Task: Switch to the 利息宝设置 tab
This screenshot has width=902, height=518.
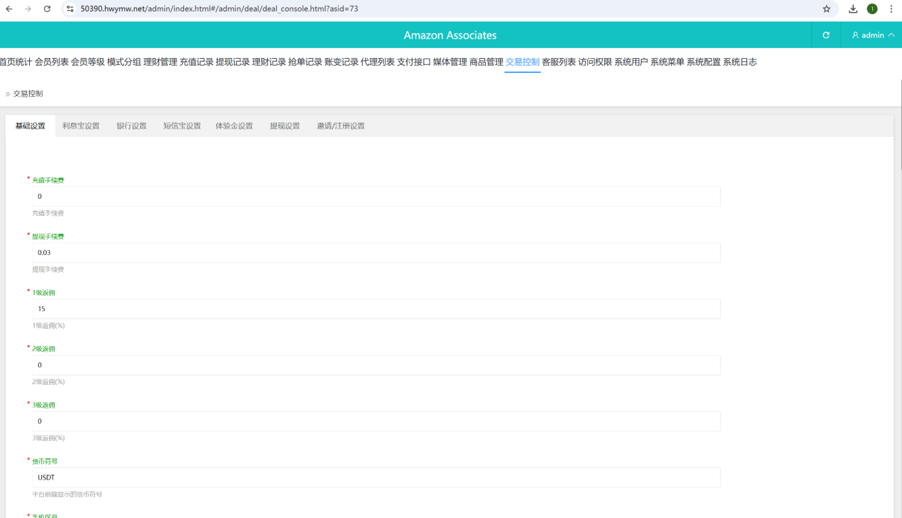Action: click(81, 126)
